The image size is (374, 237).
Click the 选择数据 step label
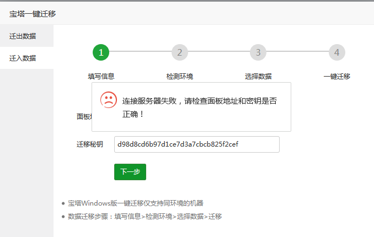[258, 76]
